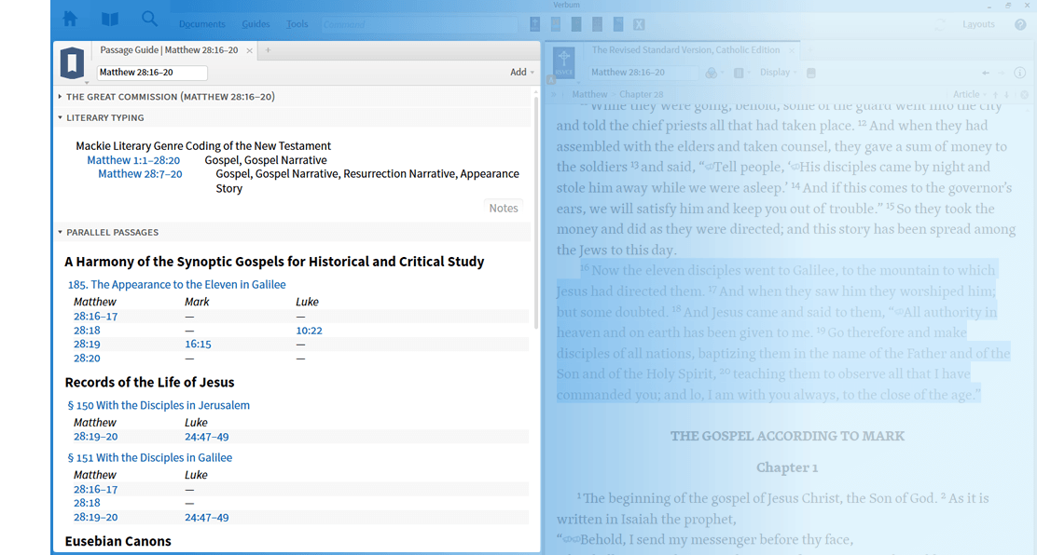Open the Documents menu
This screenshot has height=555, width=1037.
tap(201, 24)
